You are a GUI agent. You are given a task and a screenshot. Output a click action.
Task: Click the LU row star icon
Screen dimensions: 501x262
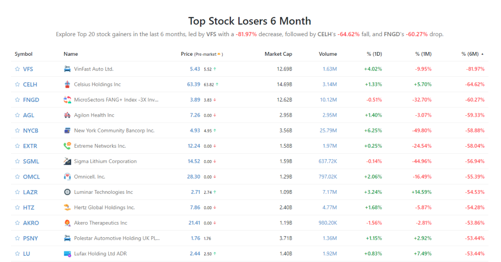click(x=17, y=253)
